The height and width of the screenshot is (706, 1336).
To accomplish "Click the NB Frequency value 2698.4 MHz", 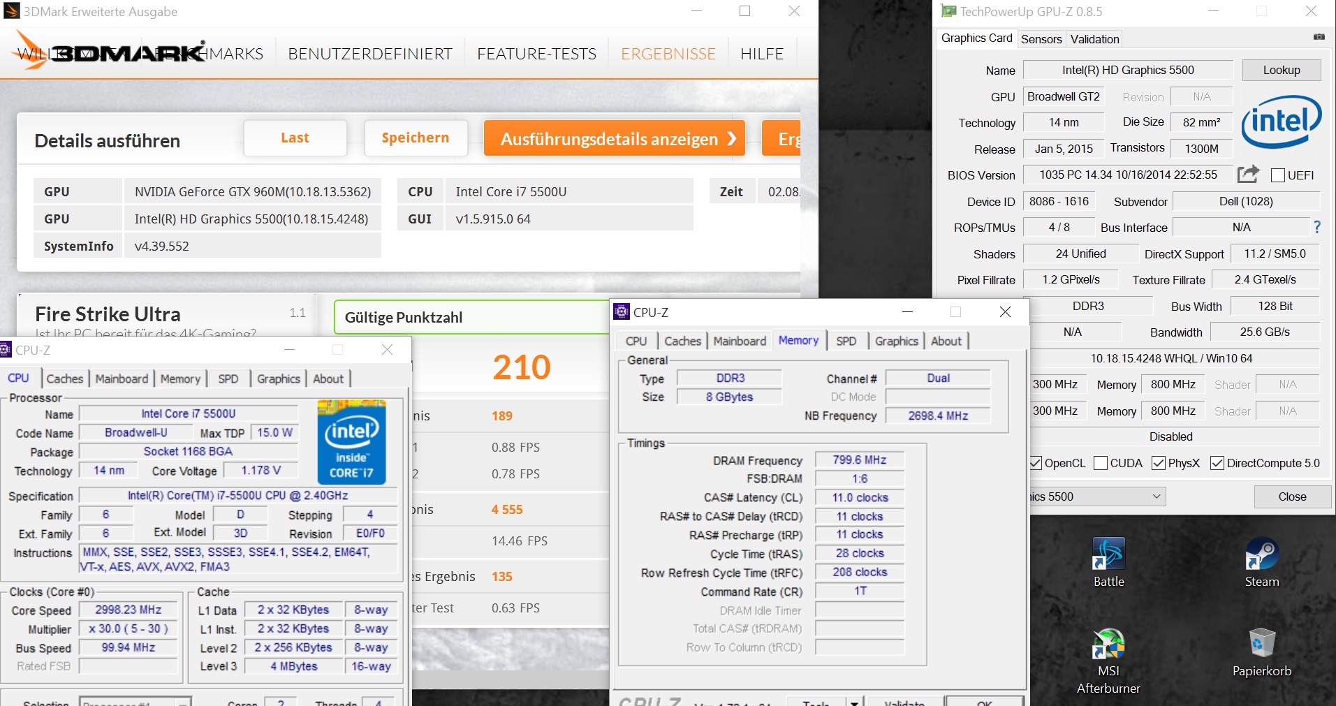I will (937, 415).
